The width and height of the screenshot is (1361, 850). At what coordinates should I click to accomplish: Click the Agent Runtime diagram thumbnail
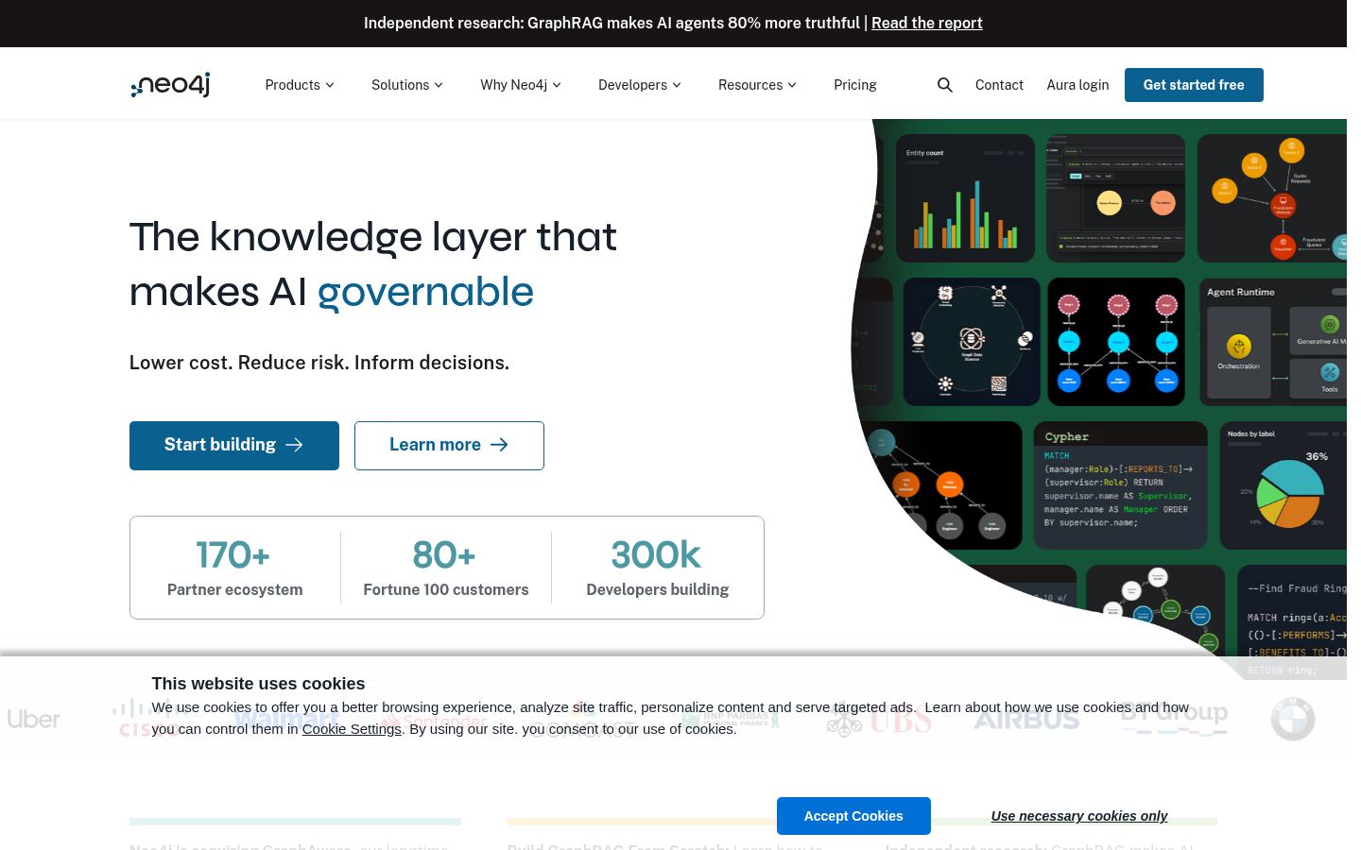click(x=1273, y=342)
